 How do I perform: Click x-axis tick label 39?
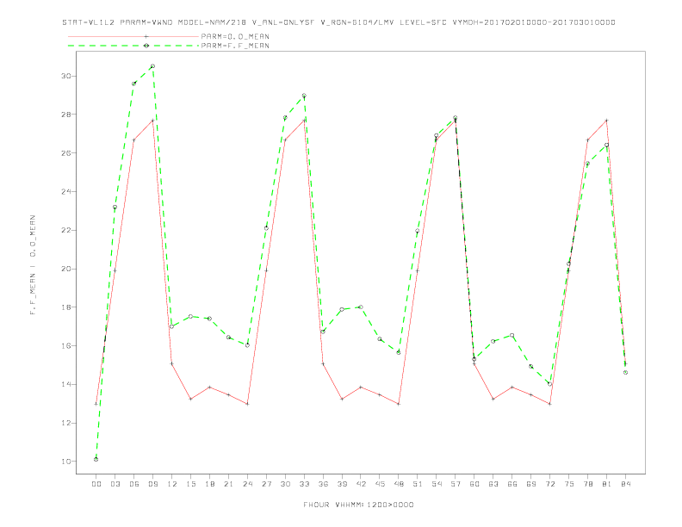342,484
